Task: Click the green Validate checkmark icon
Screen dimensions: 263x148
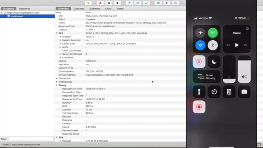Action: point(146,3)
